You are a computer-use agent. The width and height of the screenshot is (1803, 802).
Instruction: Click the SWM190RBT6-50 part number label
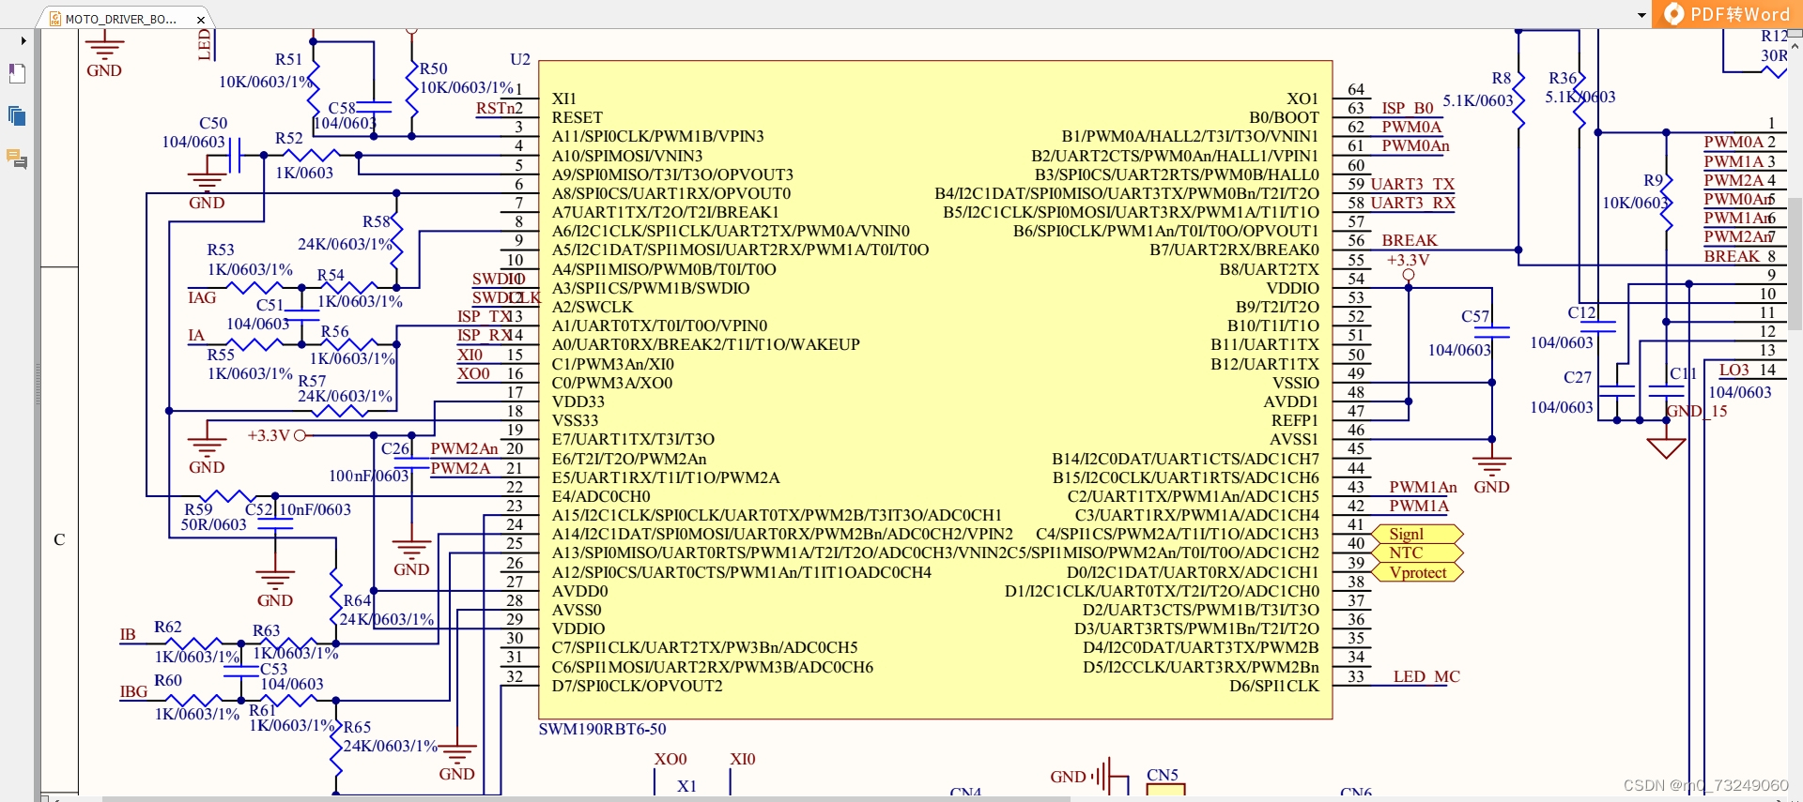[602, 729]
